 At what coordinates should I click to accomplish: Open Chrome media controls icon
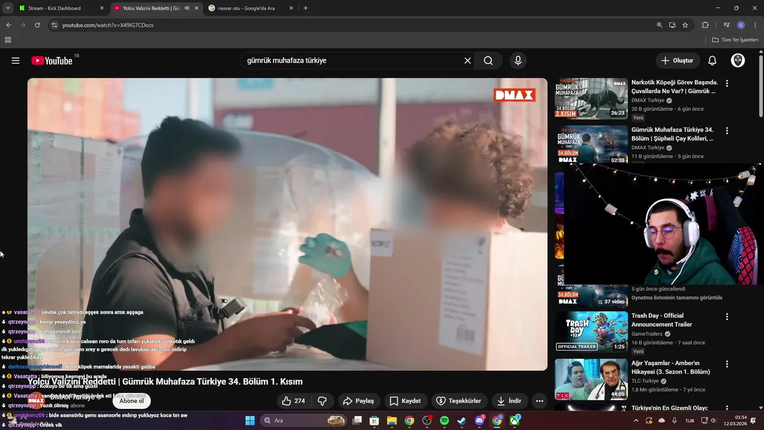[x=726, y=25]
